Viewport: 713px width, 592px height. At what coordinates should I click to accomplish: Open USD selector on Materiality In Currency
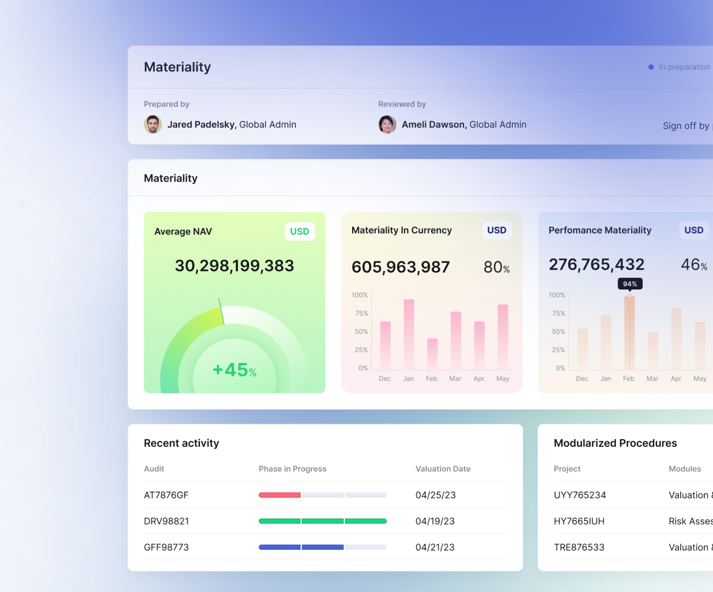[496, 230]
